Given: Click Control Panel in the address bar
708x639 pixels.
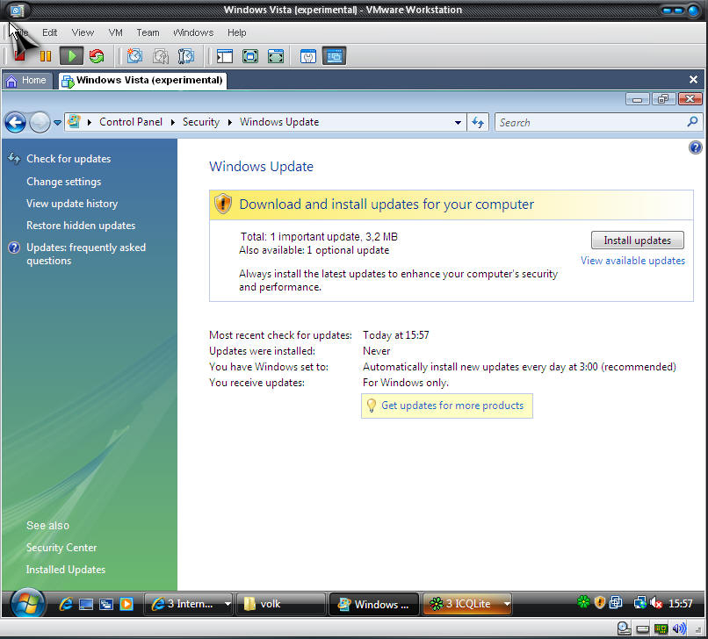Looking at the screenshot, I should click(x=131, y=122).
